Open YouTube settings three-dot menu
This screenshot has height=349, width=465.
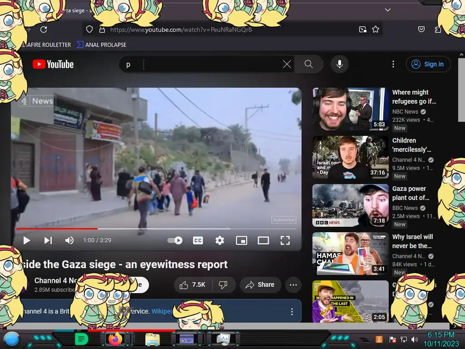[x=393, y=64]
